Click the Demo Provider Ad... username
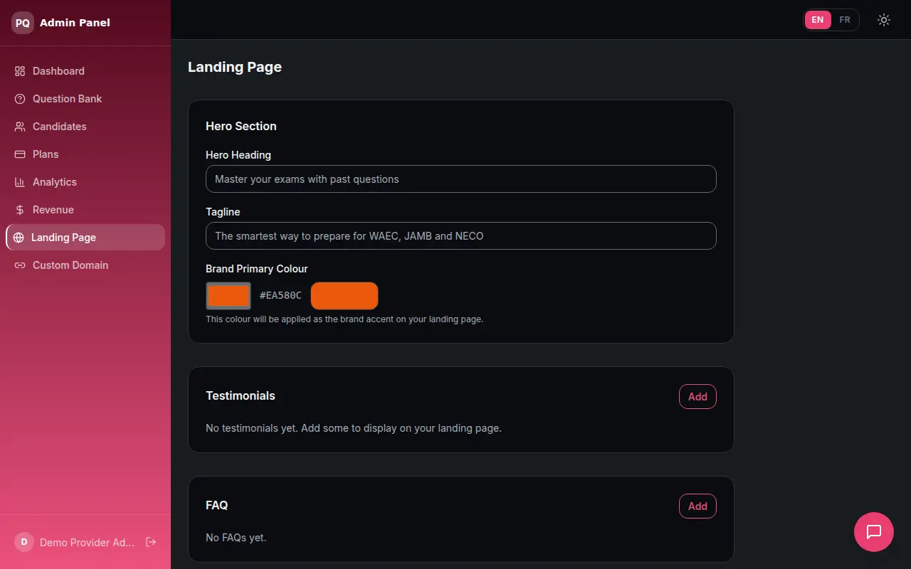Image resolution: width=911 pixels, height=569 pixels. coord(87,543)
